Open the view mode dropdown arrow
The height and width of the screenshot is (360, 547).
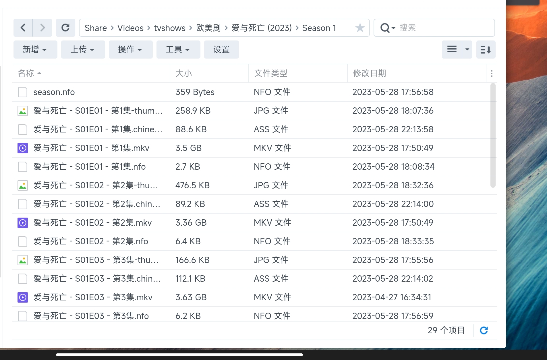pyautogui.click(x=467, y=49)
